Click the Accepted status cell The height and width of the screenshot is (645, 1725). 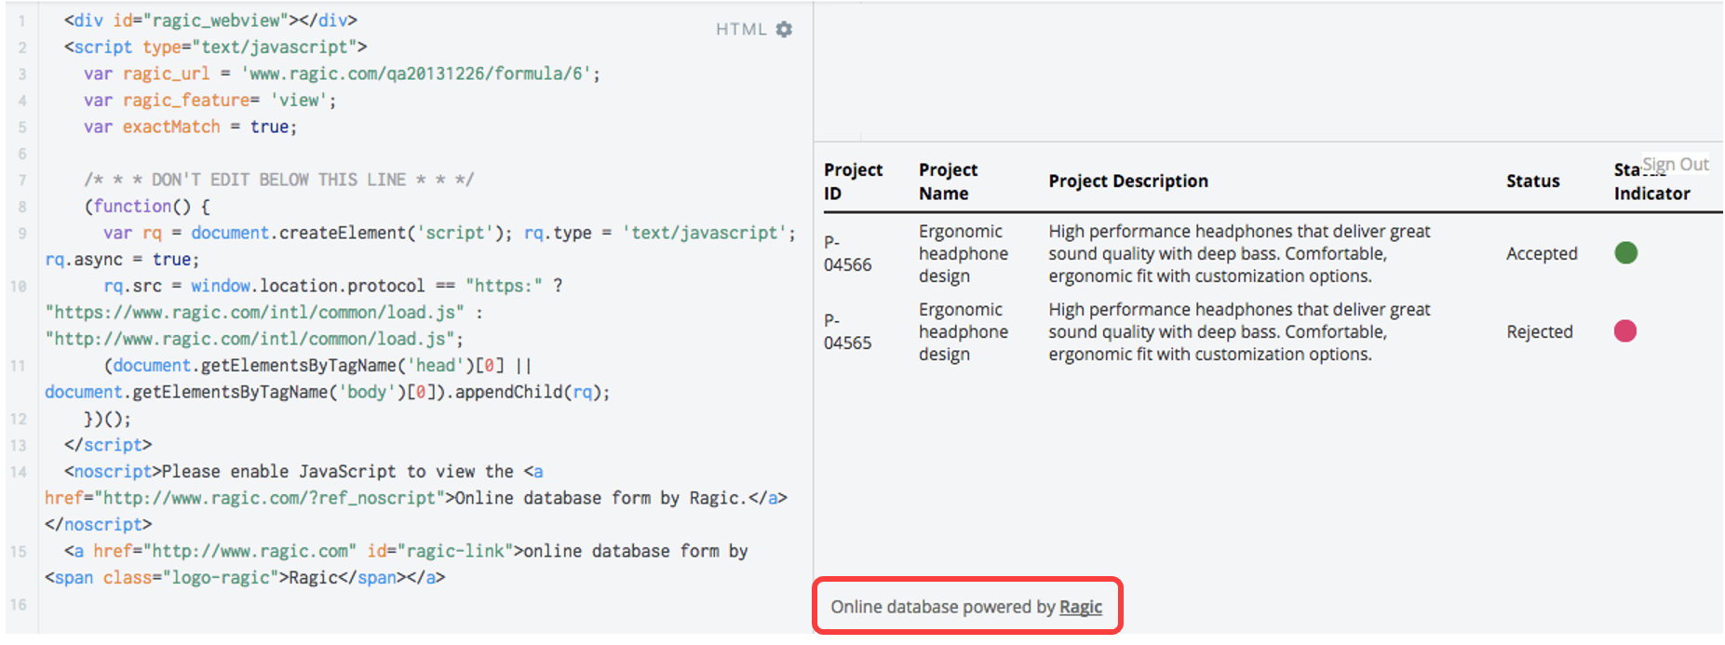[1542, 253]
